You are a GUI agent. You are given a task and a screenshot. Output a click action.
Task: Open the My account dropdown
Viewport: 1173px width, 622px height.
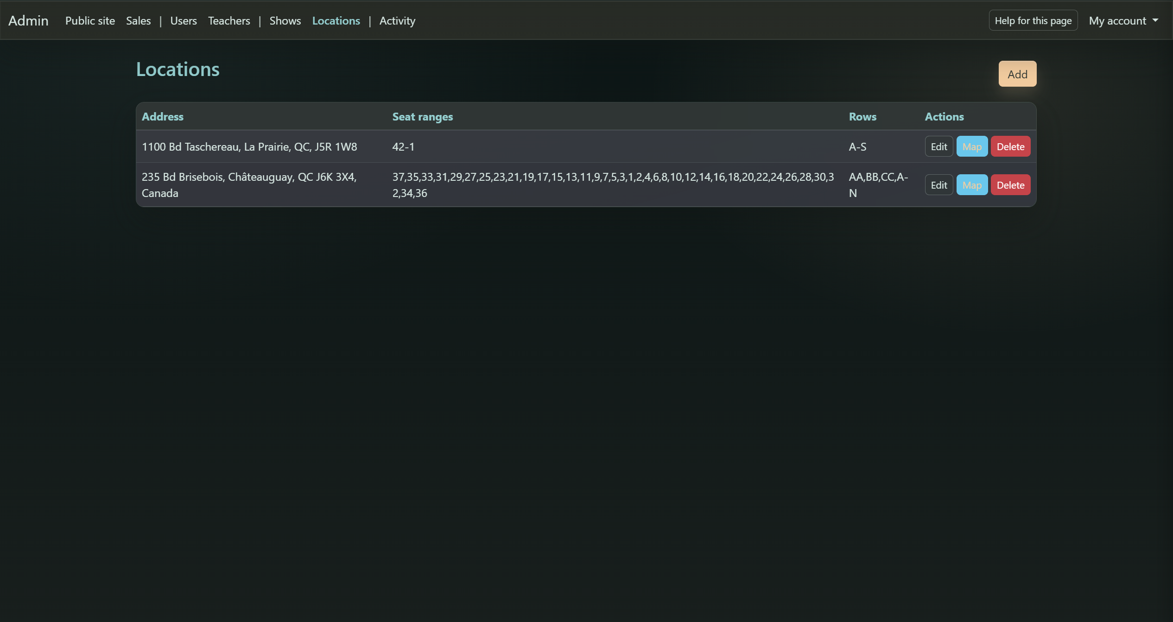[x=1123, y=21]
